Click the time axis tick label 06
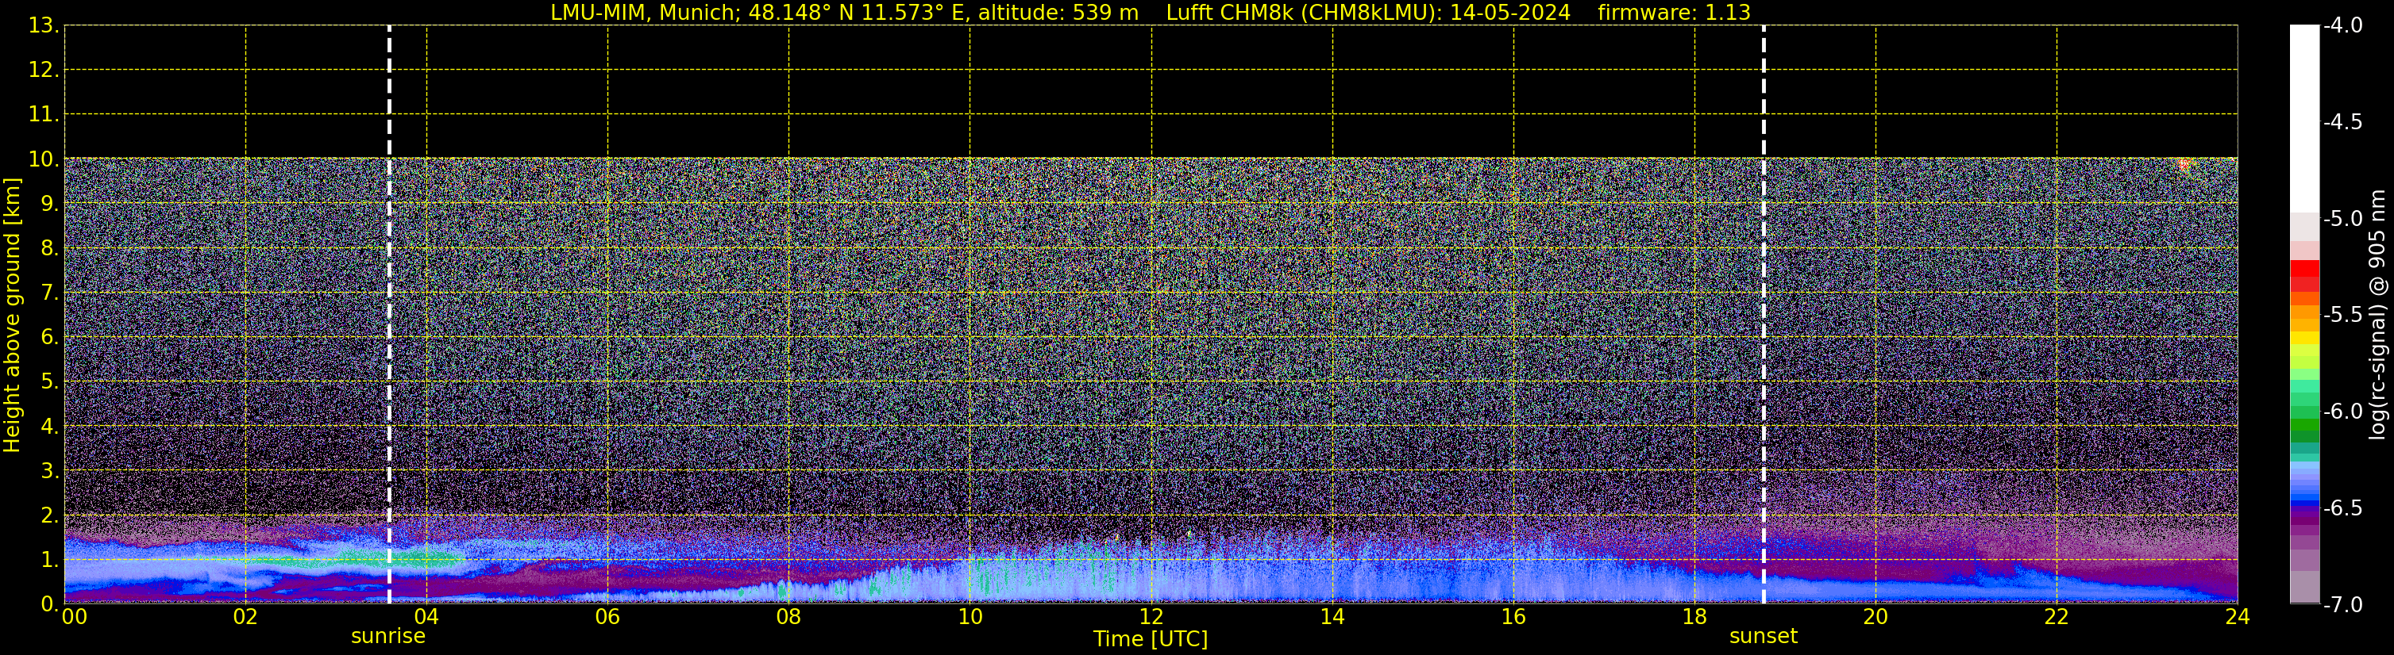 pyautogui.click(x=607, y=617)
